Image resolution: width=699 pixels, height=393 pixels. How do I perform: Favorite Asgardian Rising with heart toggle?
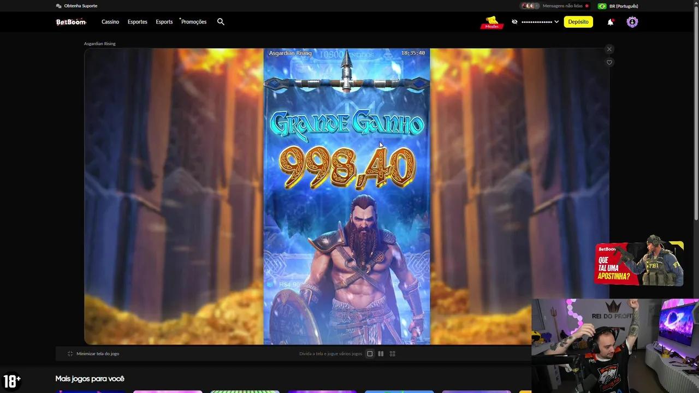coord(609,62)
